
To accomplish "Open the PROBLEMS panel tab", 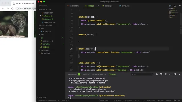I will click(74, 74).
